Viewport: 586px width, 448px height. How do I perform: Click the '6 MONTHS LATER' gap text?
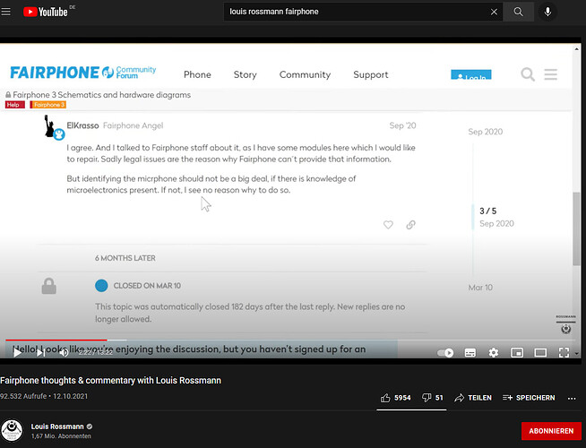coord(125,258)
